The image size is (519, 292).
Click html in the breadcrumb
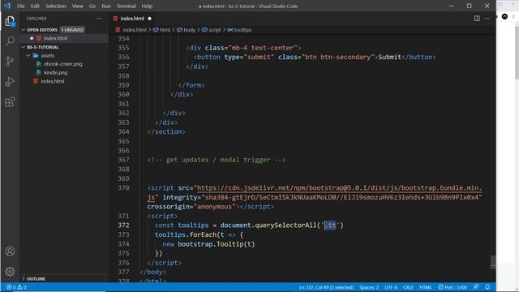pos(165,30)
